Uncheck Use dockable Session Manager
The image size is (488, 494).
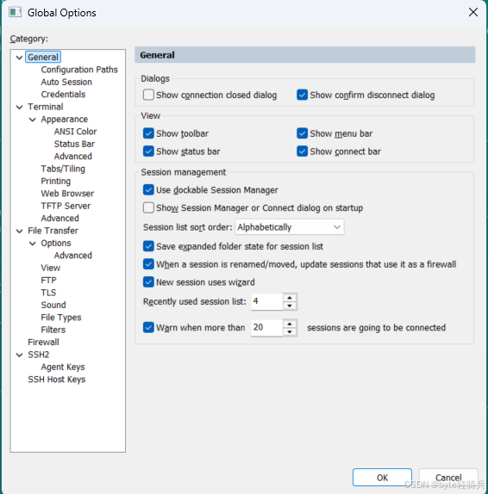[148, 190]
